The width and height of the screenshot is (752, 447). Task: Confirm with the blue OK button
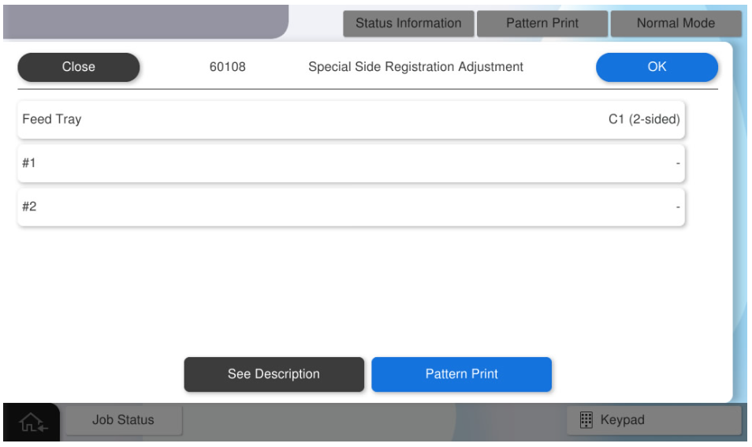pyautogui.click(x=657, y=67)
